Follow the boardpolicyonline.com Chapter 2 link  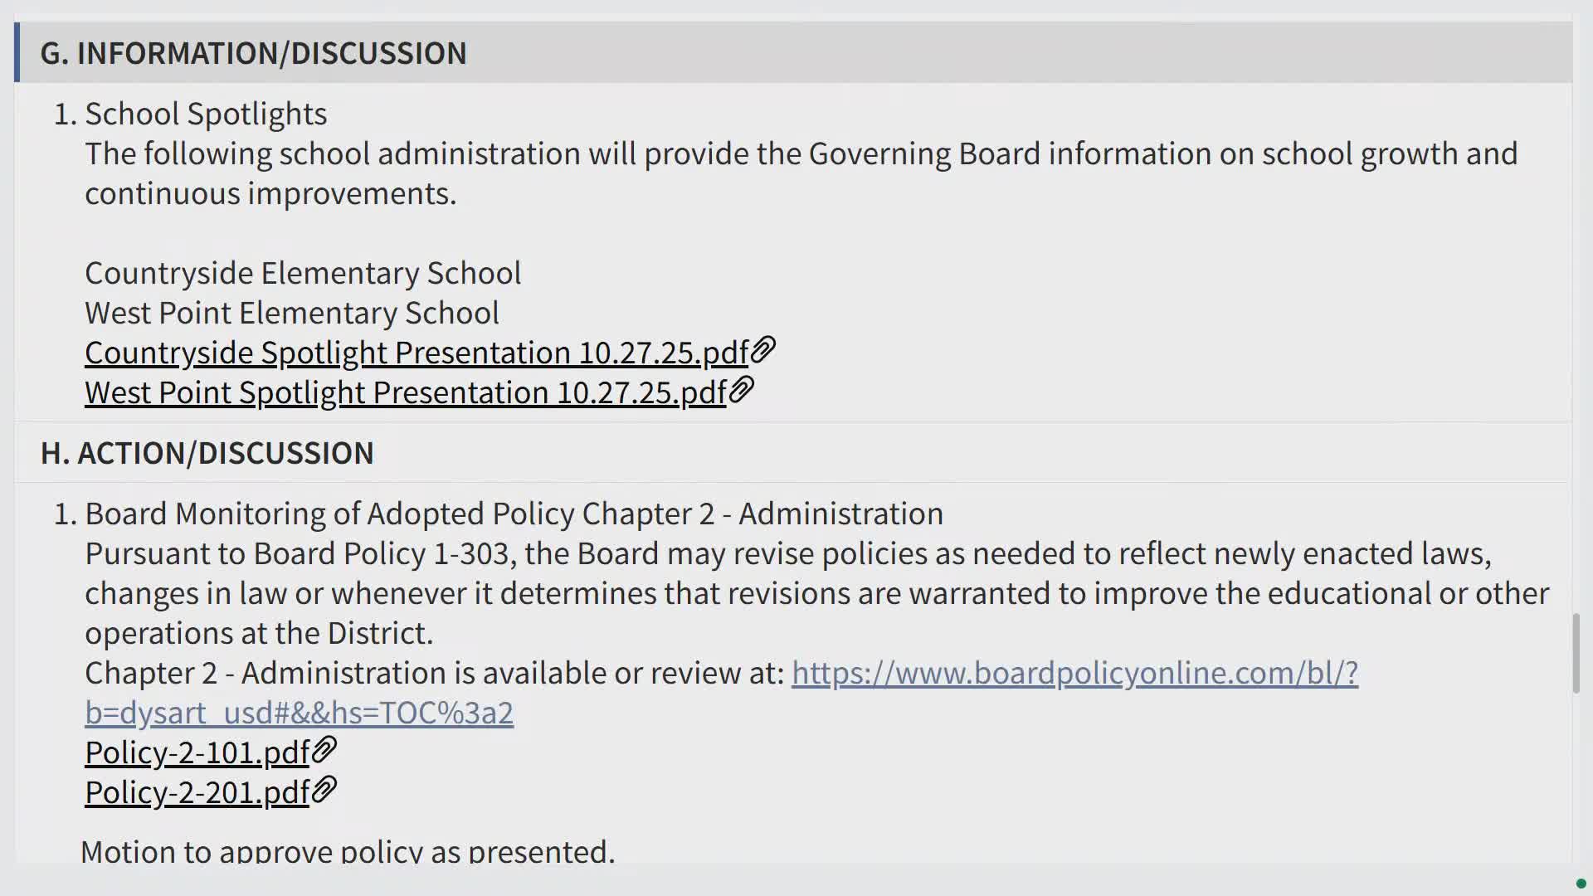[x=1074, y=673]
